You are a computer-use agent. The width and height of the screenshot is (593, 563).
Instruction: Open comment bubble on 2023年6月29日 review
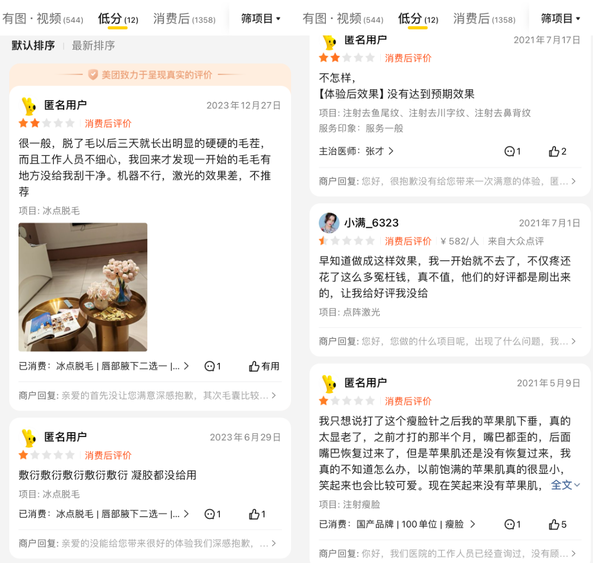click(x=213, y=514)
